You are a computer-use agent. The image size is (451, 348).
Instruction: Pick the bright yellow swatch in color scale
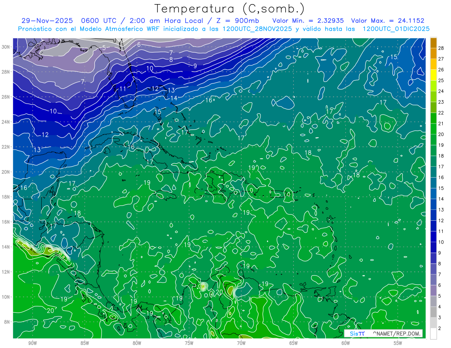pos(433,75)
